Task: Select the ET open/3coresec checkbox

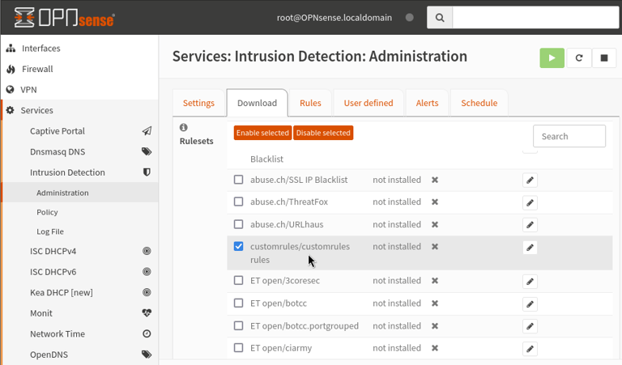Action: [x=238, y=281]
